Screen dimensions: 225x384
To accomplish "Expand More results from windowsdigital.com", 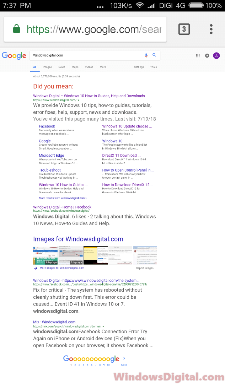I will click(63, 198).
